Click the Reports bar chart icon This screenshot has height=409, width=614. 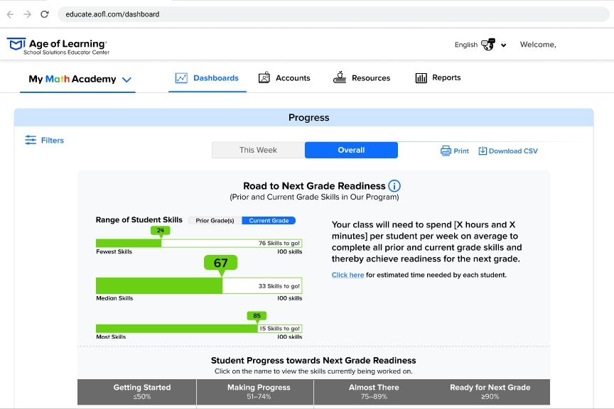tap(421, 78)
